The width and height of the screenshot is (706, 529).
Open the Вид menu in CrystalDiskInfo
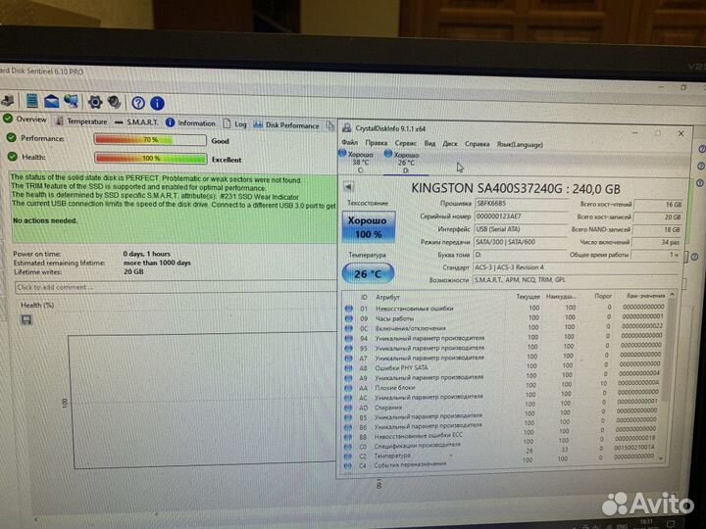[430, 143]
